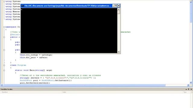This screenshot has height=108, width=193.
Task: Click the 'class Program' declaration text
Action: [x=18, y=65]
